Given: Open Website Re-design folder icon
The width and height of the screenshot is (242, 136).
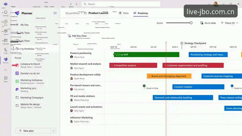Looking at the screenshot, I should (x=17, y=106).
